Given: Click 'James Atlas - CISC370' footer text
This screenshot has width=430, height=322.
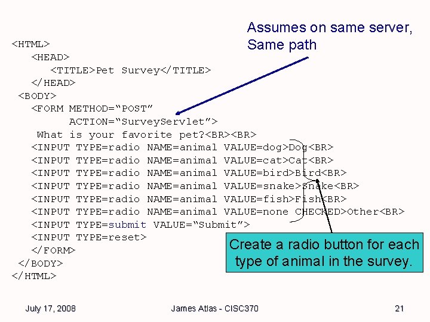Looking at the screenshot, I should (x=215, y=309).
